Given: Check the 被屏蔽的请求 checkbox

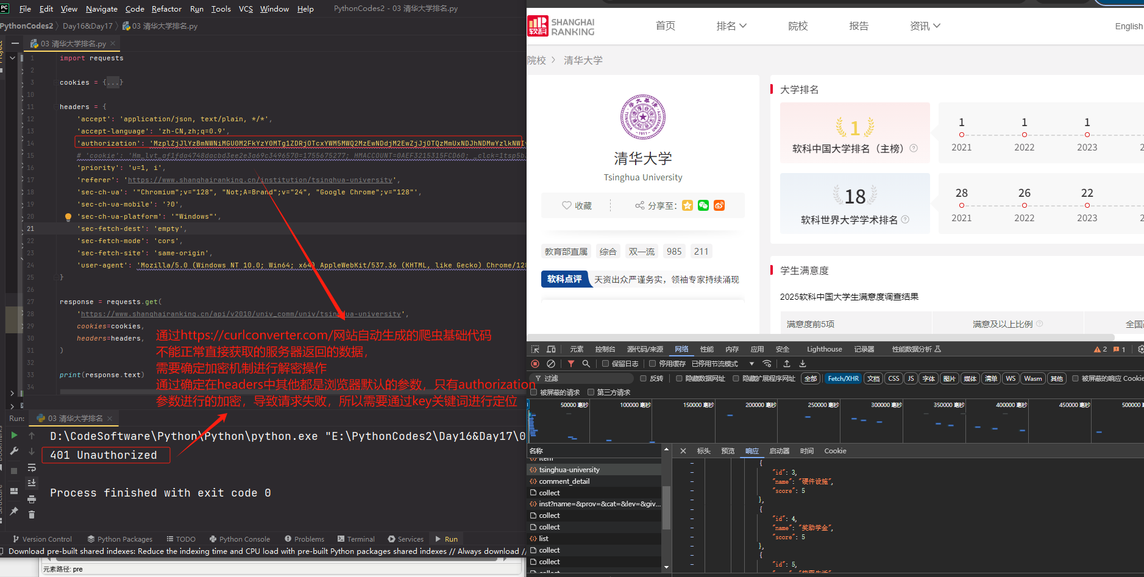Looking at the screenshot, I should pyautogui.click(x=534, y=392).
